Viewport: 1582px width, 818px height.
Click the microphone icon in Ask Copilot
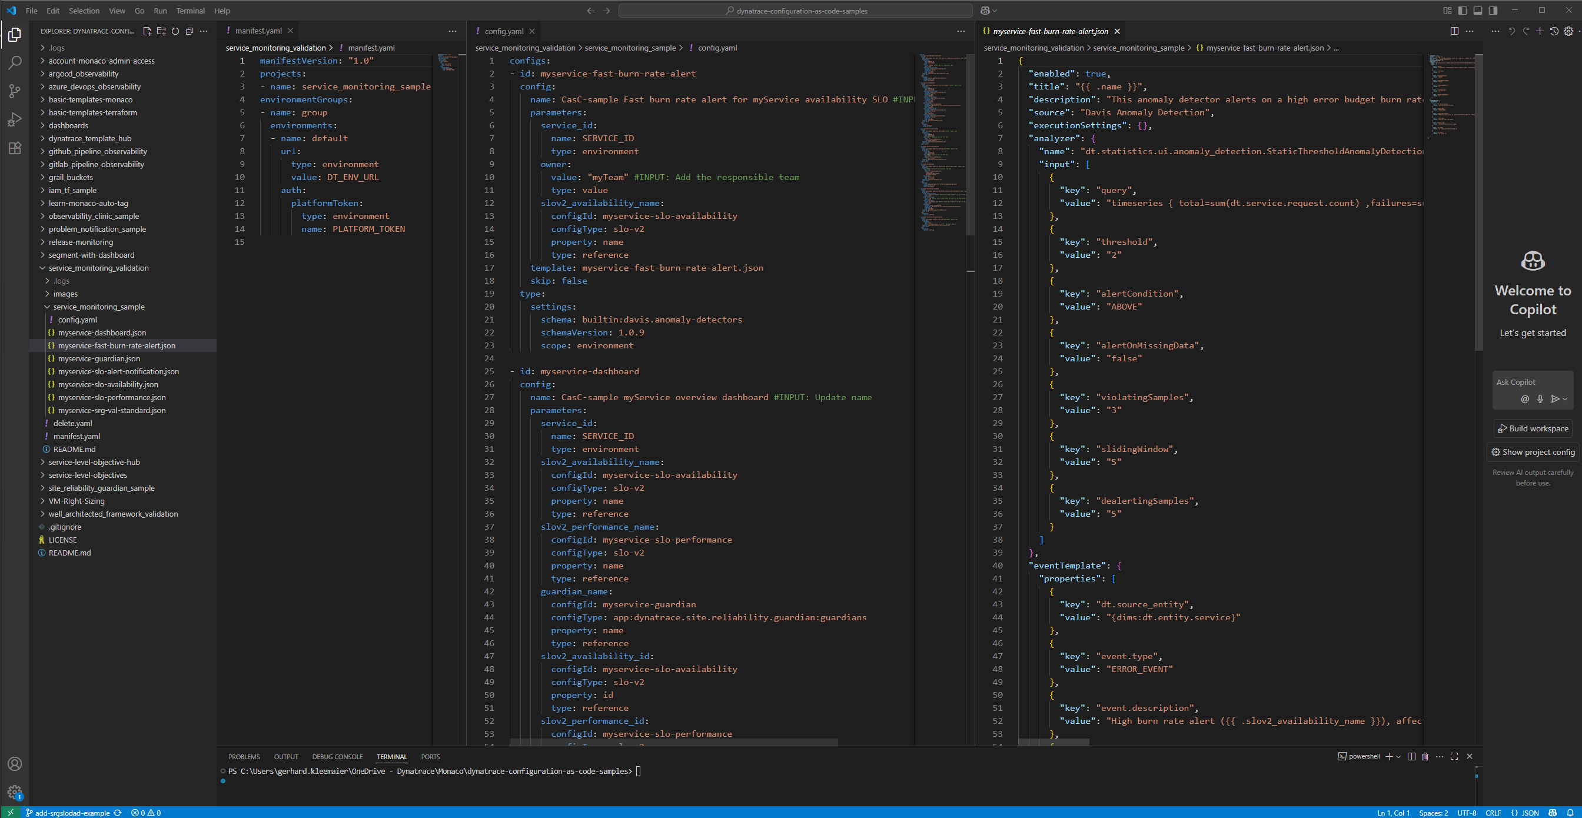pos(1540,399)
